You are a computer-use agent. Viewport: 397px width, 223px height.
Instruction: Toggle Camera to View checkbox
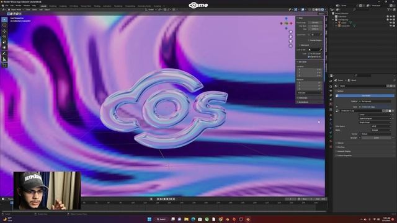click(309, 56)
